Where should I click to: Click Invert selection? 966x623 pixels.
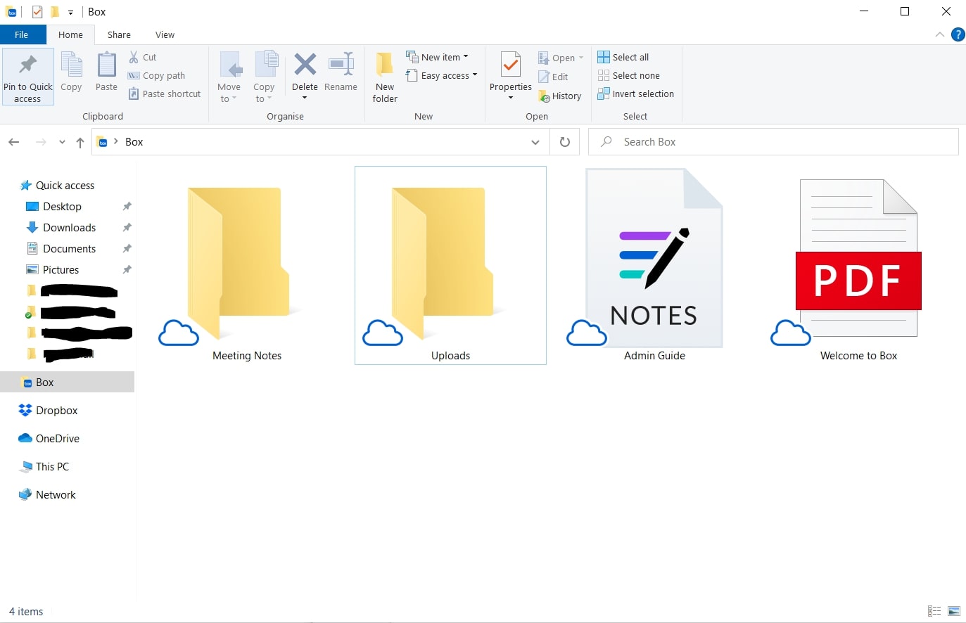(x=636, y=94)
